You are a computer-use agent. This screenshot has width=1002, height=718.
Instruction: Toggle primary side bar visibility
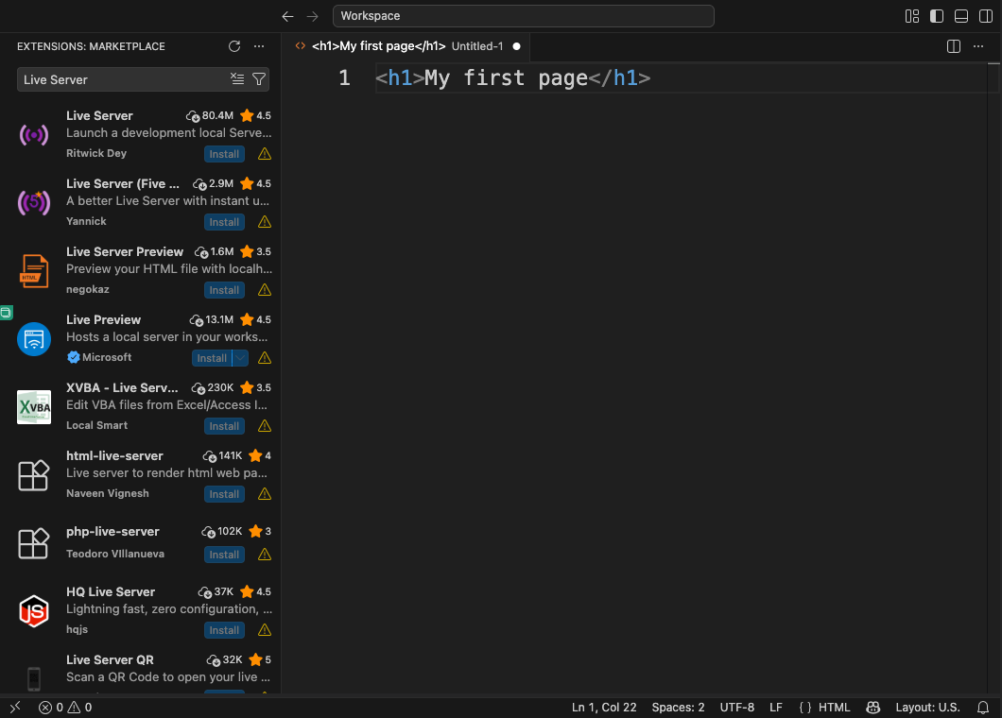pyautogui.click(x=937, y=16)
